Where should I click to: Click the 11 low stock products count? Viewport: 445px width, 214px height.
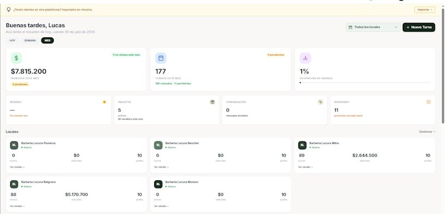click(x=336, y=110)
